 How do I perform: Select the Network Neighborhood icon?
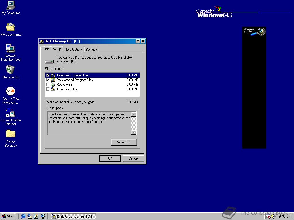pyautogui.click(x=11, y=48)
